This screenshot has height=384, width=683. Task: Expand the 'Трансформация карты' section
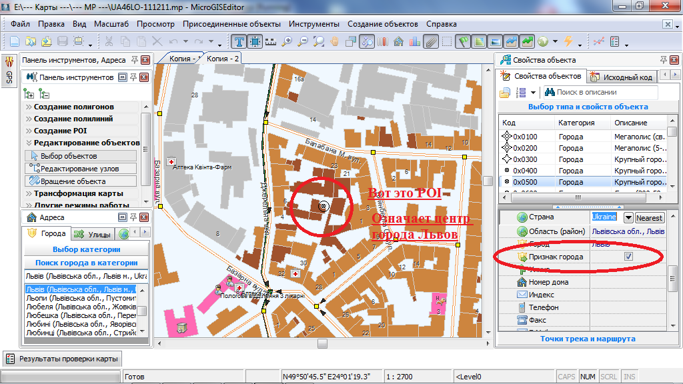click(x=78, y=193)
